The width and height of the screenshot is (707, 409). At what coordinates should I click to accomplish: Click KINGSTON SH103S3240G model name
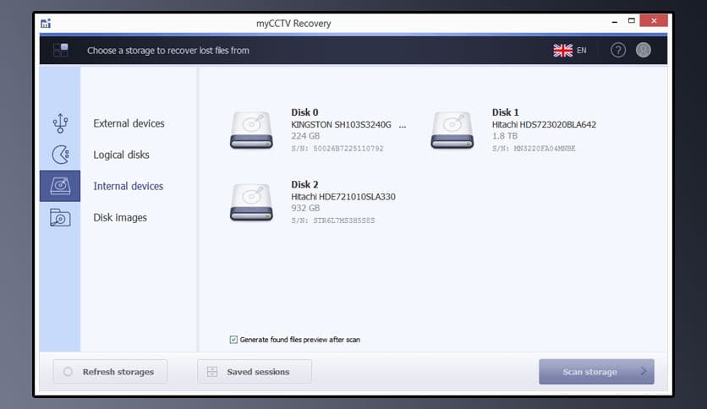pyautogui.click(x=341, y=125)
